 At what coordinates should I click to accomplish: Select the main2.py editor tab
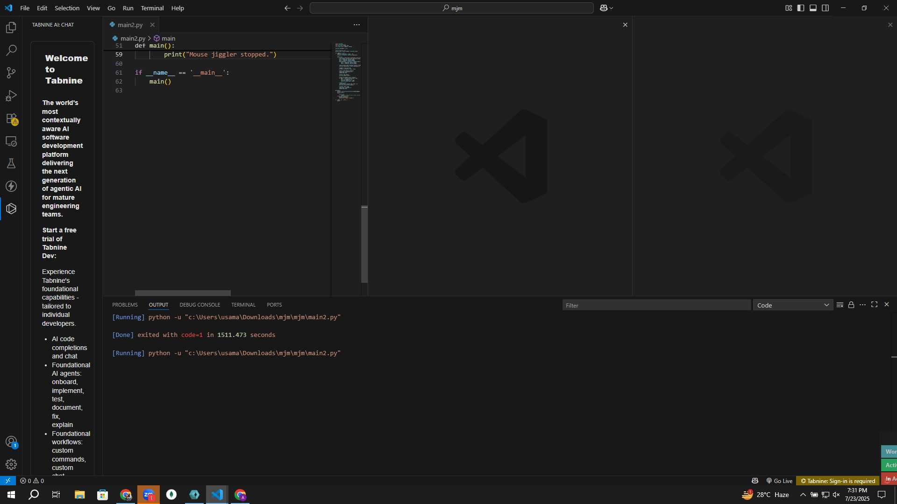(130, 25)
